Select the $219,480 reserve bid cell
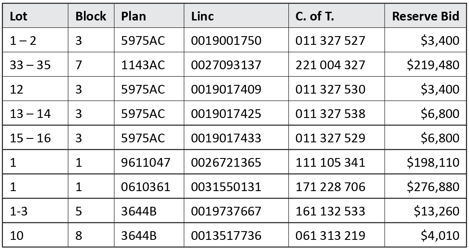The image size is (469, 249). pos(433,65)
